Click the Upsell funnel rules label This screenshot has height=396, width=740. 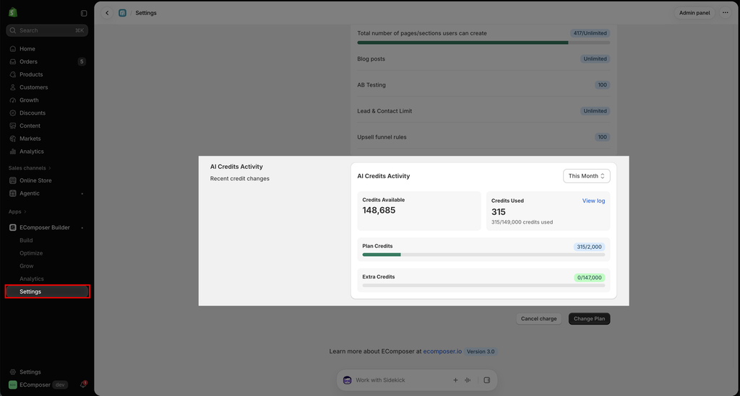[x=382, y=137]
